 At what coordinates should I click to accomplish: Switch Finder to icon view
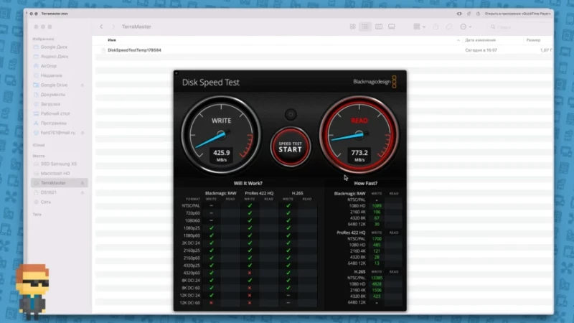[x=352, y=27]
